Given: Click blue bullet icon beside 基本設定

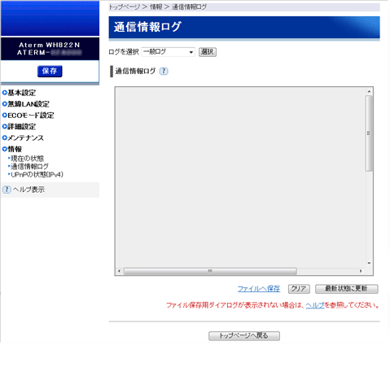Looking at the screenshot, I should pos(4,93).
